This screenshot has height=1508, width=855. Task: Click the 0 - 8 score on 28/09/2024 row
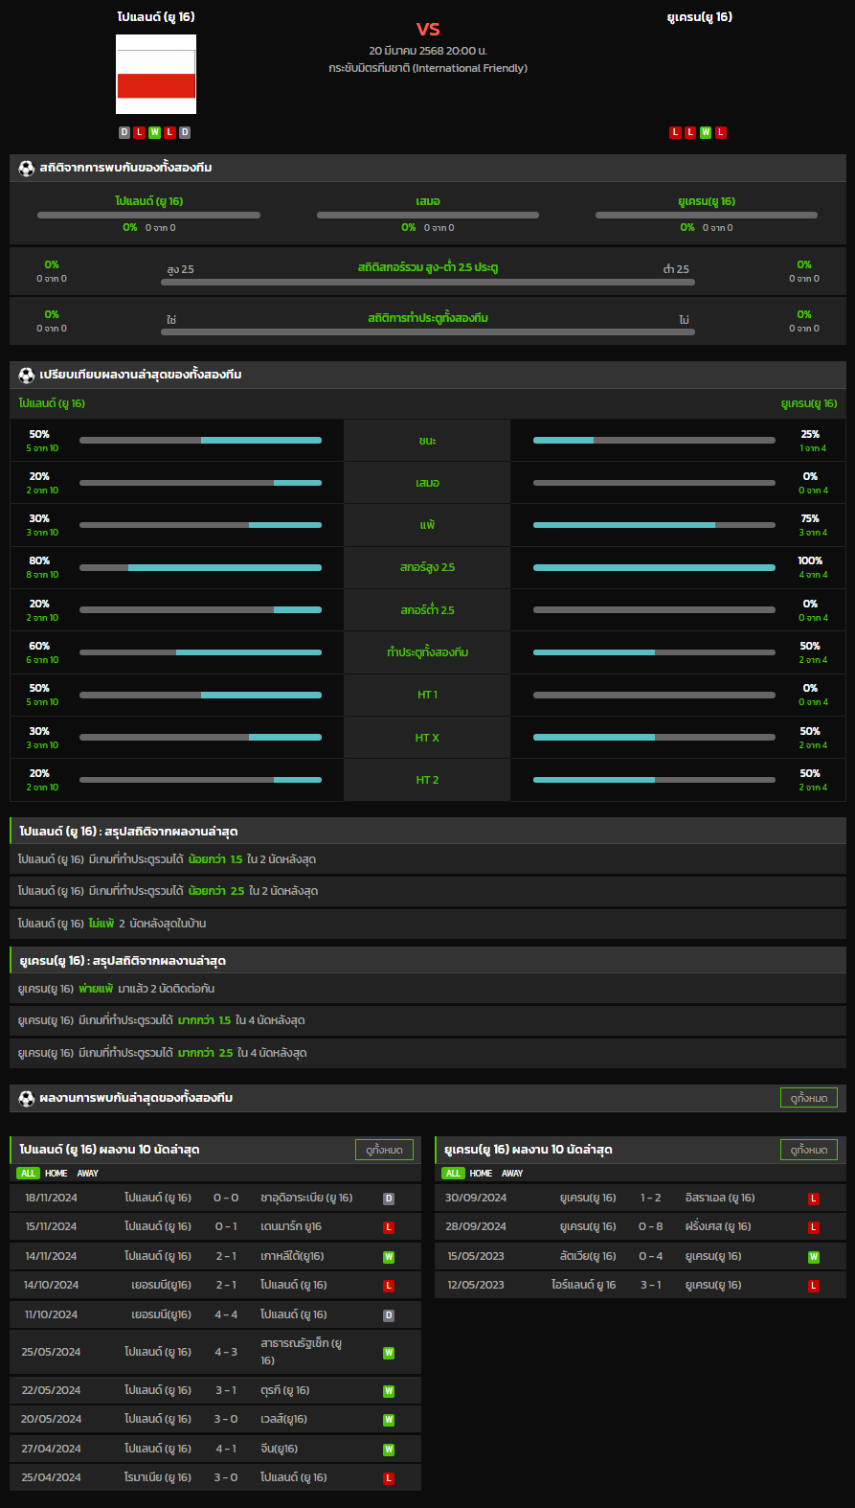[651, 1226]
